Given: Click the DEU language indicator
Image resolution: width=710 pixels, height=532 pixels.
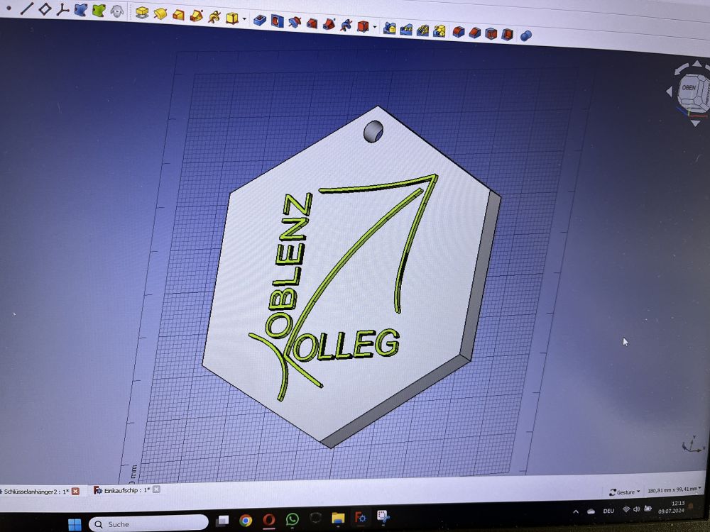Looking at the screenshot, I should coord(608,511).
